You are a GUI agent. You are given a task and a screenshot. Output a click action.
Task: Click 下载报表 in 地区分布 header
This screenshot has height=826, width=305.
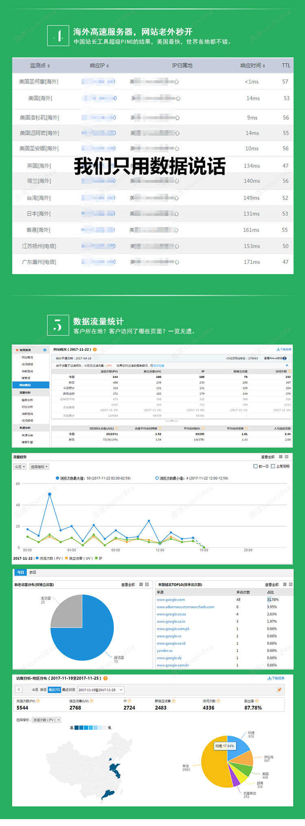tap(276, 679)
